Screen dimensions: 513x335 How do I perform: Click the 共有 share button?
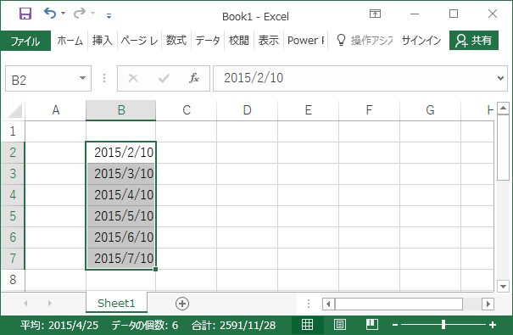[x=474, y=41]
